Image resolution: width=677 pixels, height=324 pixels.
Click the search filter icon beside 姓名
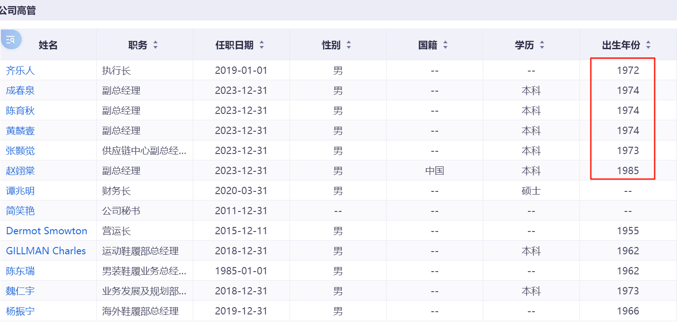tap(11, 40)
